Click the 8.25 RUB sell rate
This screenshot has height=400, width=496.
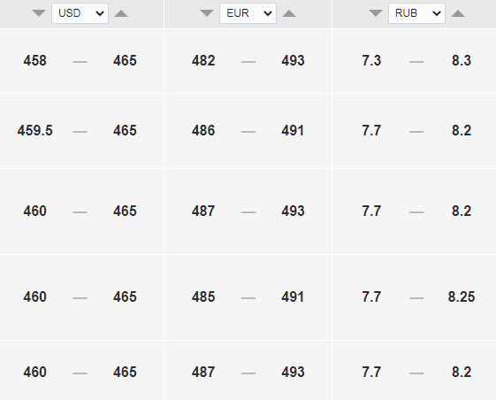click(x=462, y=297)
